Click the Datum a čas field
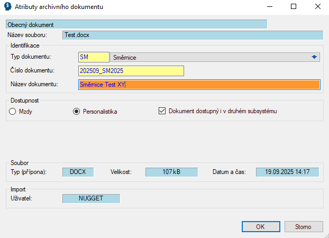329x238 pixels. tap(288, 172)
